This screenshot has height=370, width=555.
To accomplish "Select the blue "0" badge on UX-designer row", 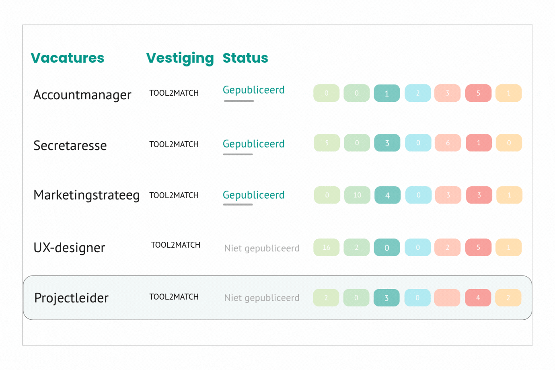I will point(417,247).
